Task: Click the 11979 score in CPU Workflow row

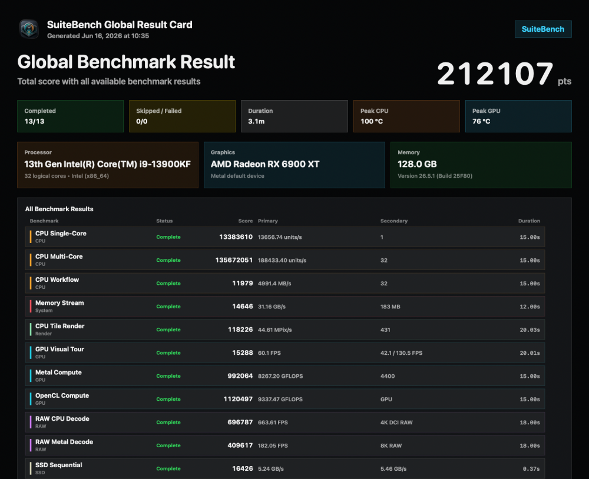Action: pyautogui.click(x=242, y=284)
